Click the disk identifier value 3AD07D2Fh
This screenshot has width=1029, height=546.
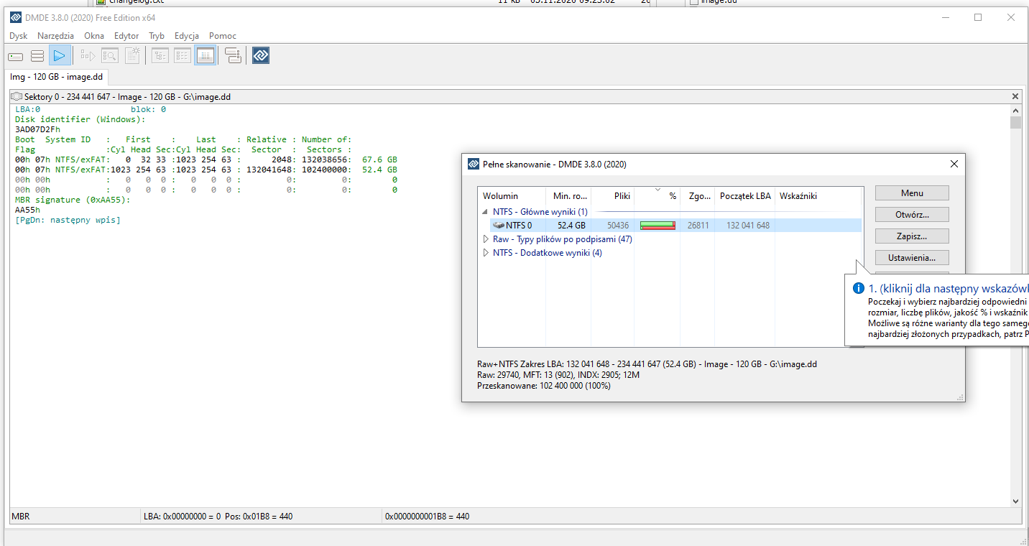[x=37, y=129]
